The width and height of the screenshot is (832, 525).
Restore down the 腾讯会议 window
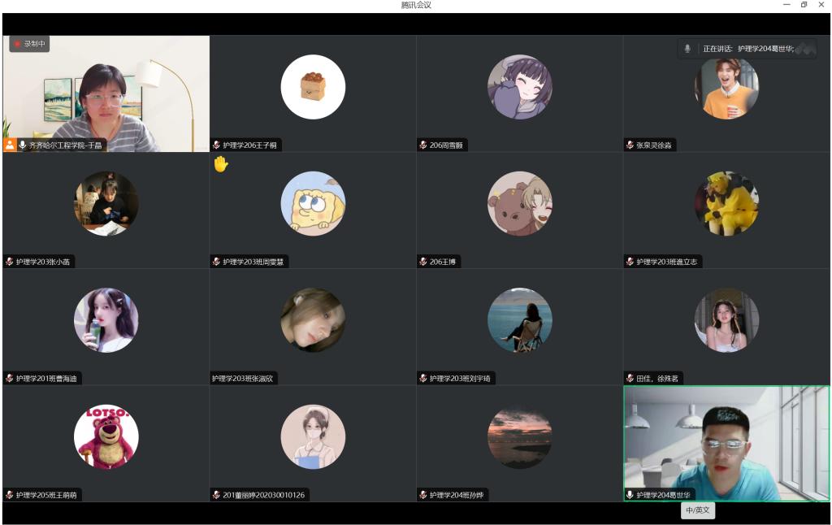click(804, 5)
